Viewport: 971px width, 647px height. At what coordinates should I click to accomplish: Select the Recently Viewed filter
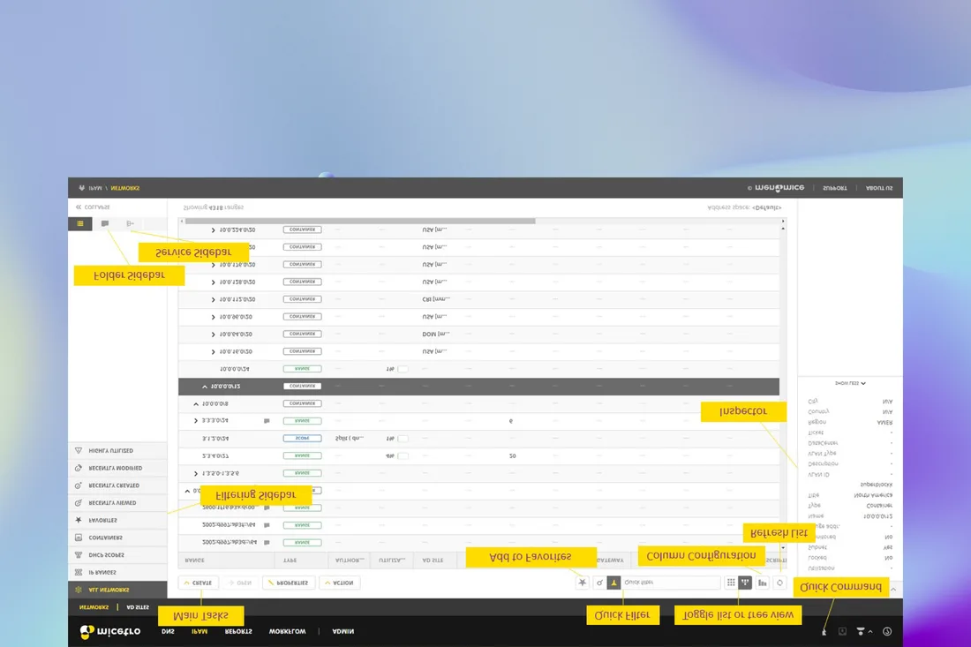(x=117, y=503)
